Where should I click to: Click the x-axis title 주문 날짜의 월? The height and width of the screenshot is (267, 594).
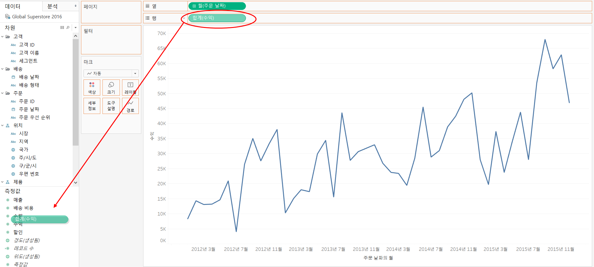click(x=378, y=258)
